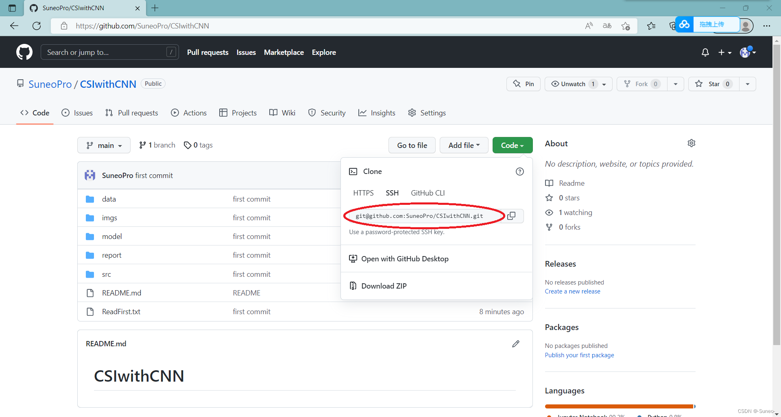Click the GitHub octocat logo
The width and height of the screenshot is (781, 417).
pos(24,52)
